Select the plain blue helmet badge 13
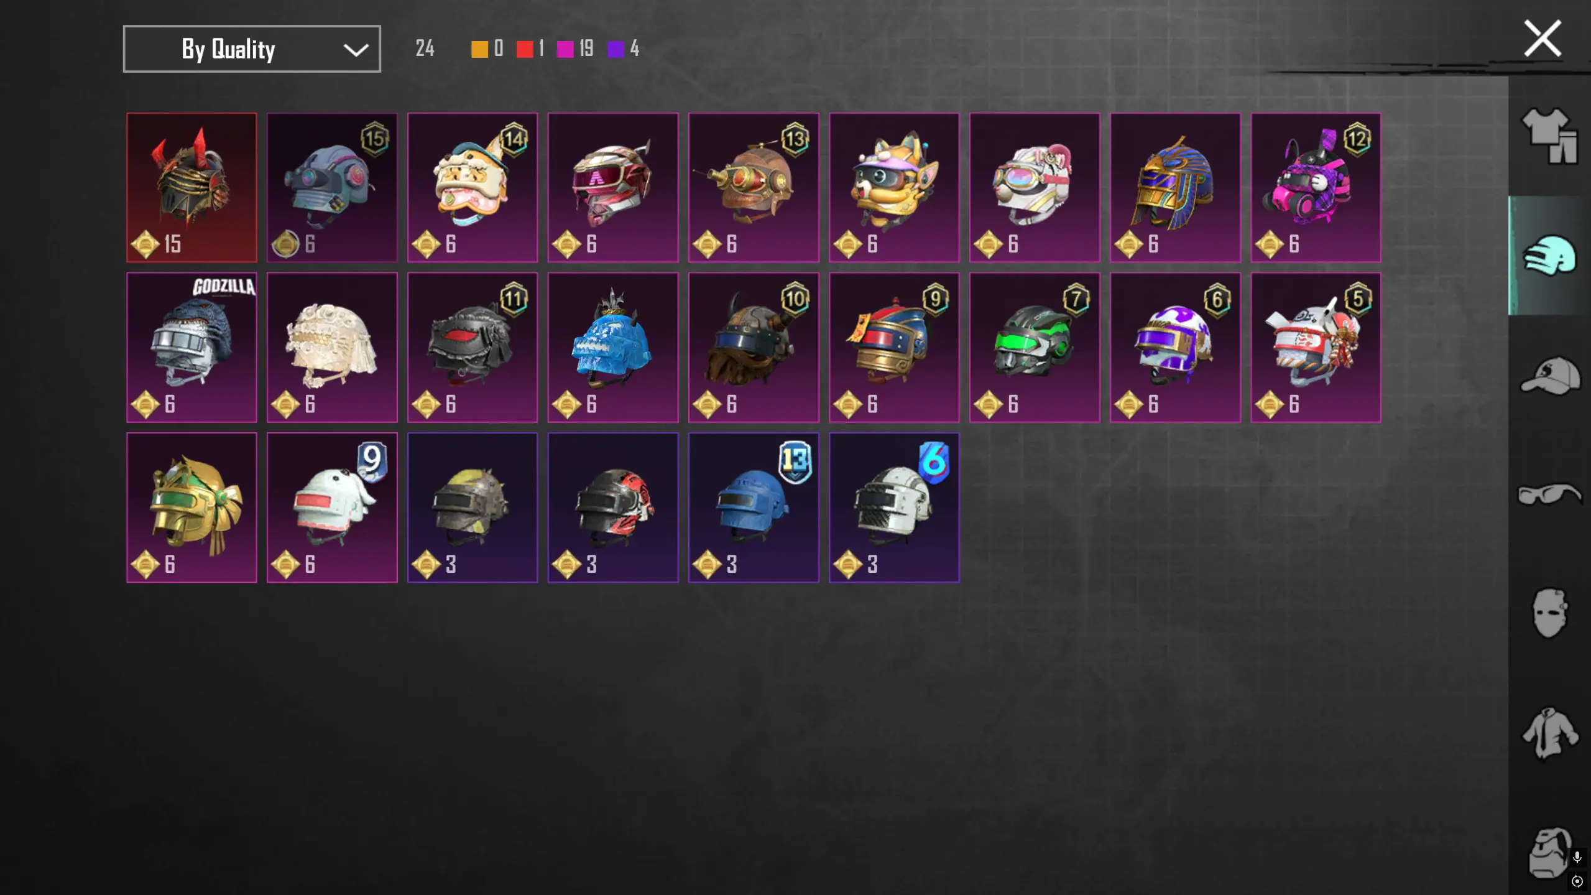This screenshot has height=895, width=1591. pyautogui.click(x=754, y=508)
